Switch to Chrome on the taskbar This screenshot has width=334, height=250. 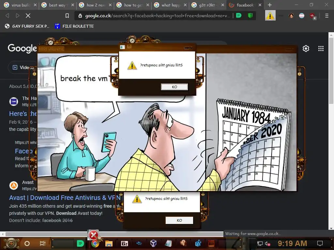coord(95,243)
